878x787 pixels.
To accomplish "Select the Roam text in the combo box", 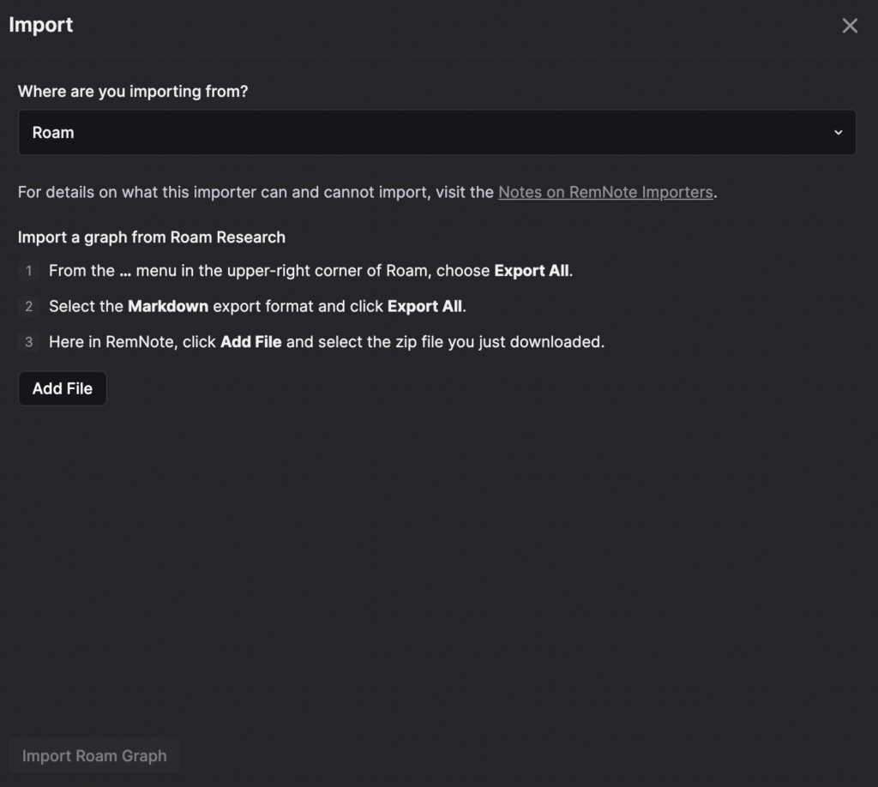I will pyautogui.click(x=53, y=133).
